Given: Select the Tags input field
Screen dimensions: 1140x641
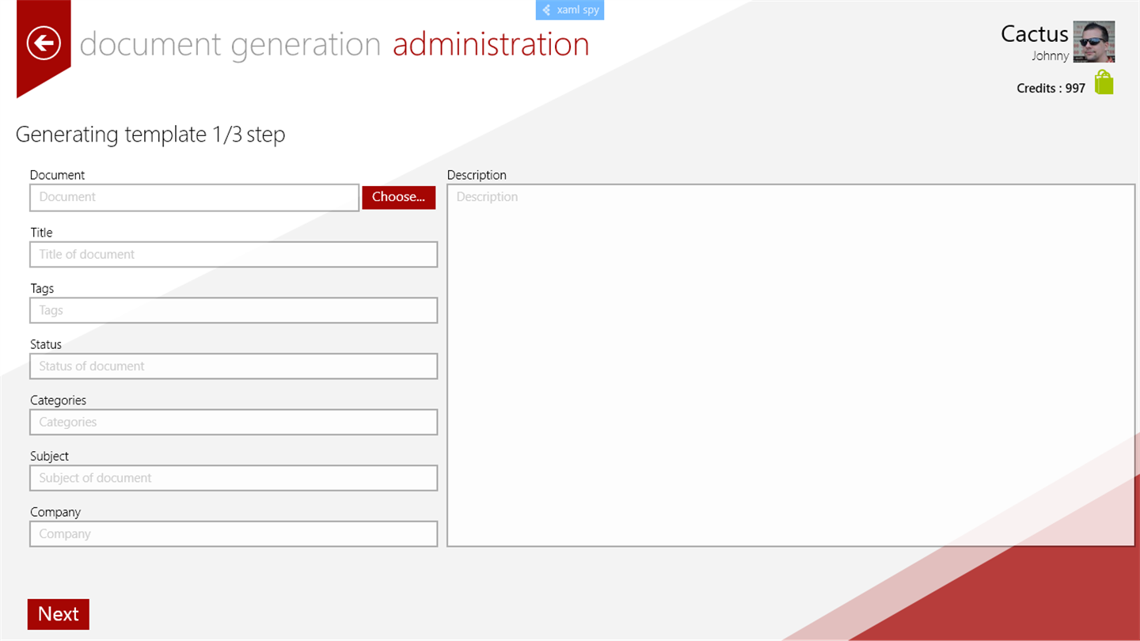Looking at the screenshot, I should pos(234,310).
